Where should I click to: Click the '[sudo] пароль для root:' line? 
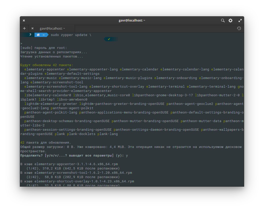pos(44,48)
